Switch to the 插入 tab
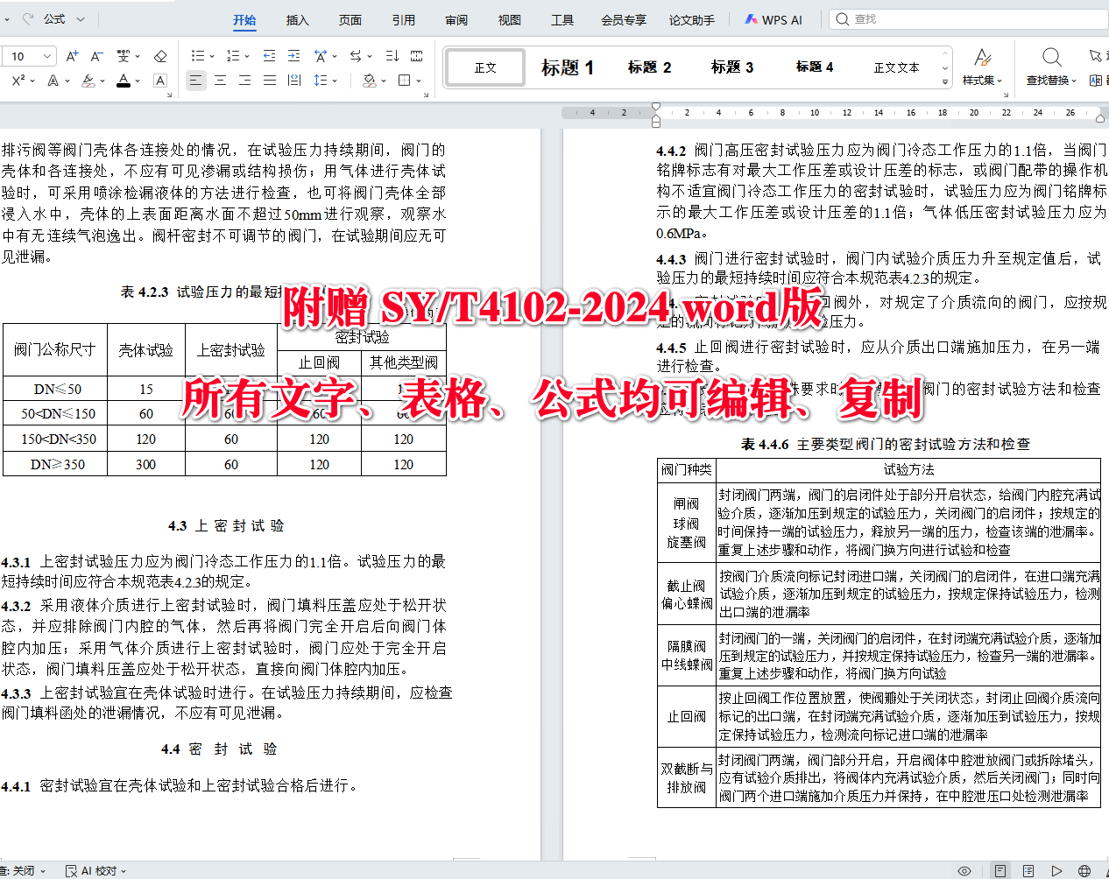Viewport: 1109px width, 879px height. pyautogui.click(x=298, y=19)
